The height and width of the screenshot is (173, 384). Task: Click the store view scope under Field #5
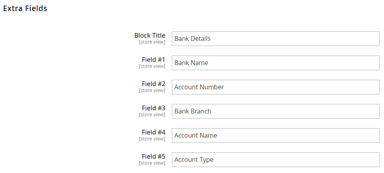tap(152, 163)
